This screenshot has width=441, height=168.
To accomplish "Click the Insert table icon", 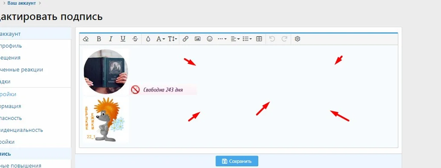I will [x=259, y=39].
